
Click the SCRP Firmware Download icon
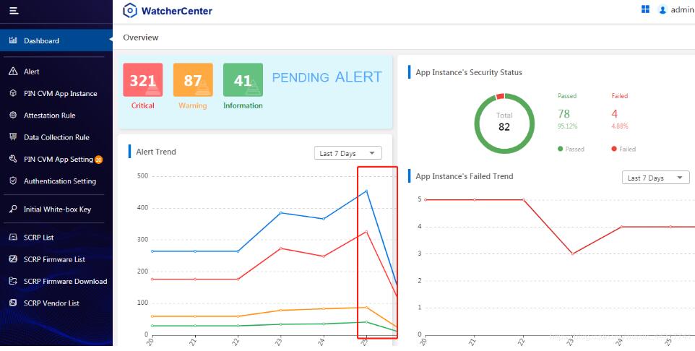click(13, 281)
